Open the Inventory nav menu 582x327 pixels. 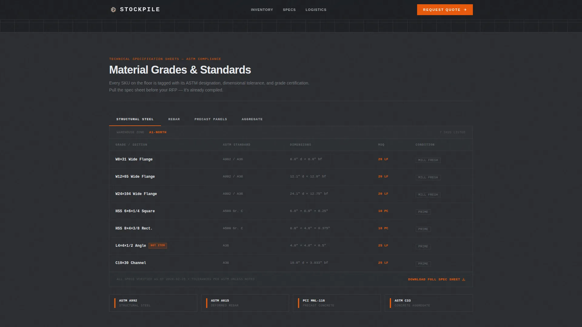point(262,10)
